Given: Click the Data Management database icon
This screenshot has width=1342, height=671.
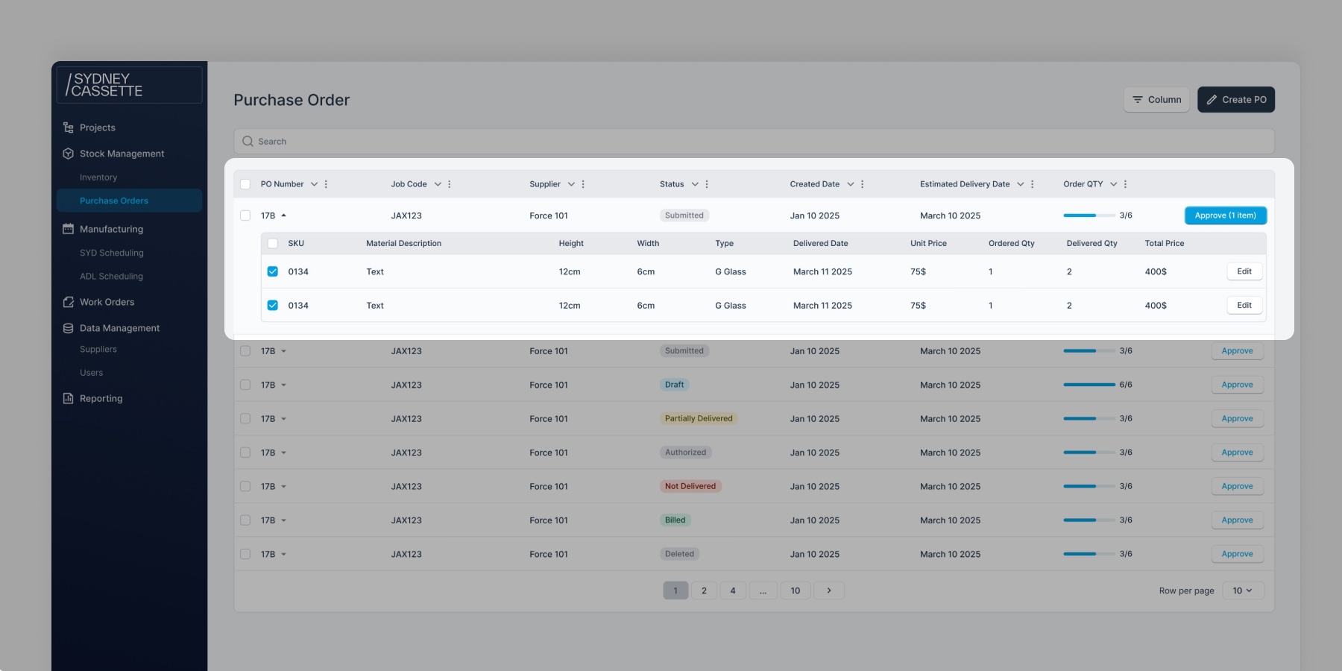Looking at the screenshot, I should click(68, 328).
